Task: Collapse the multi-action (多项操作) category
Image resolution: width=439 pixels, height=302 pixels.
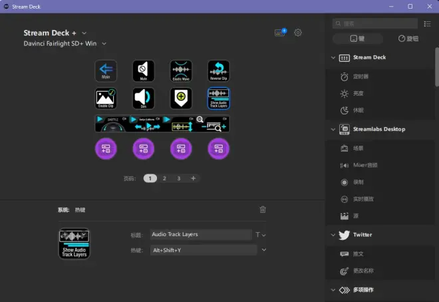Action: click(x=333, y=290)
